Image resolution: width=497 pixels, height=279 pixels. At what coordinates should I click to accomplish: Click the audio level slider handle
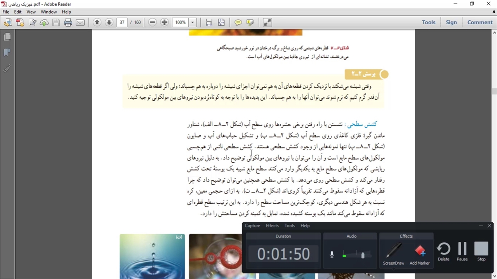click(x=363, y=255)
